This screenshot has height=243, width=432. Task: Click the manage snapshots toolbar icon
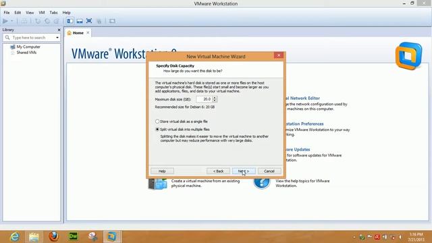coord(56,21)
